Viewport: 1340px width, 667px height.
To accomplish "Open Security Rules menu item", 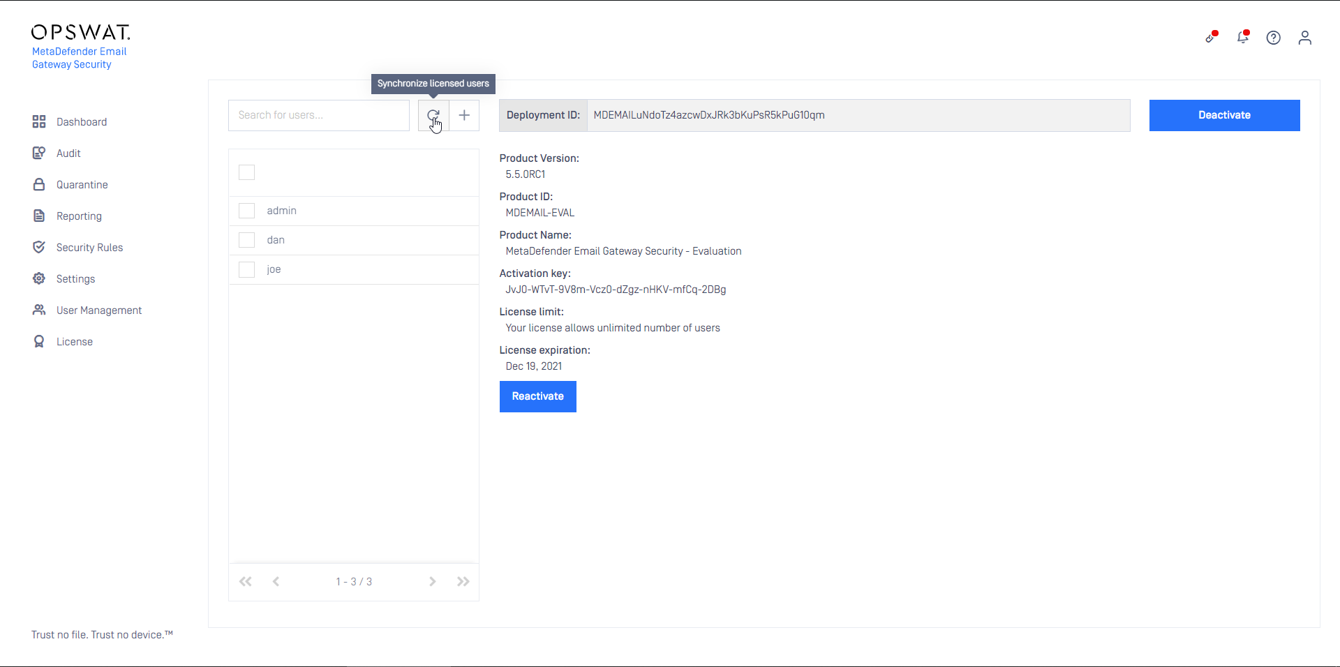I will (89, 247).
